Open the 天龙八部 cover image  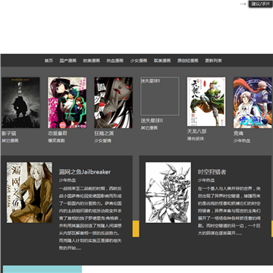pos(206,102)
